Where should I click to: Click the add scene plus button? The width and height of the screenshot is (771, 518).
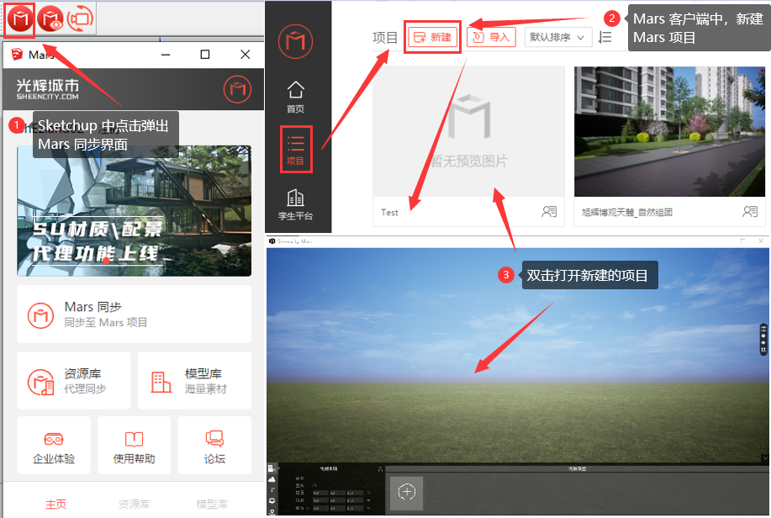click(x=407, y=491)
